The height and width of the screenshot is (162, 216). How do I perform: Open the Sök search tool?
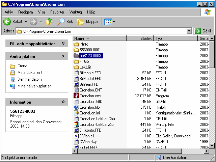[65, 22]
